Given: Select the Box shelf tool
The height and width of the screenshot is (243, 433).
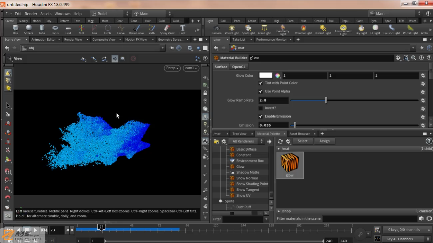Looking at the screenshot, I should tap(15, 30).
